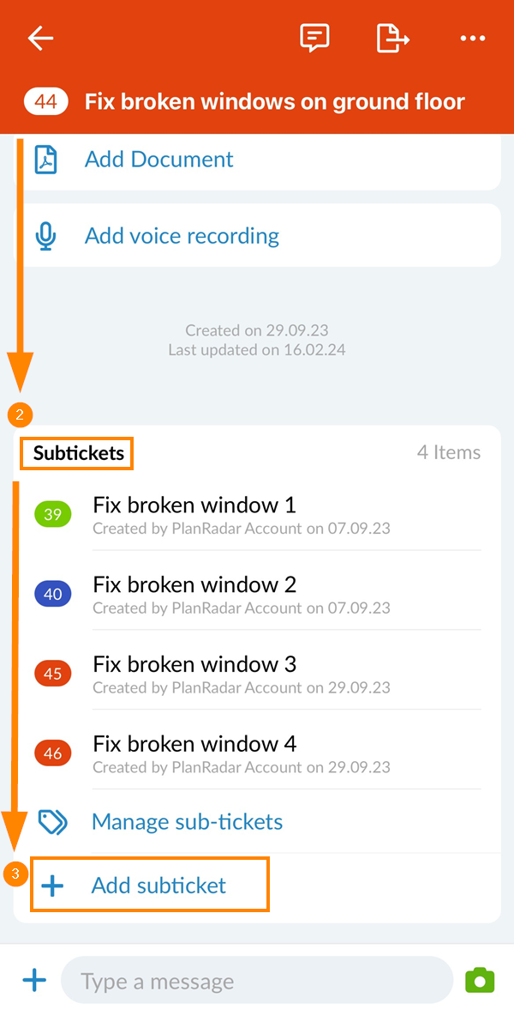
Task: Open the three-dot more options menu
Action: (x=472, y=38)
